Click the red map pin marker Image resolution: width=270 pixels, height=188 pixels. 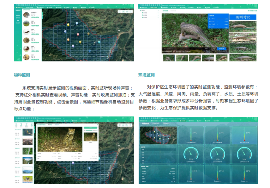coord(78,34)
